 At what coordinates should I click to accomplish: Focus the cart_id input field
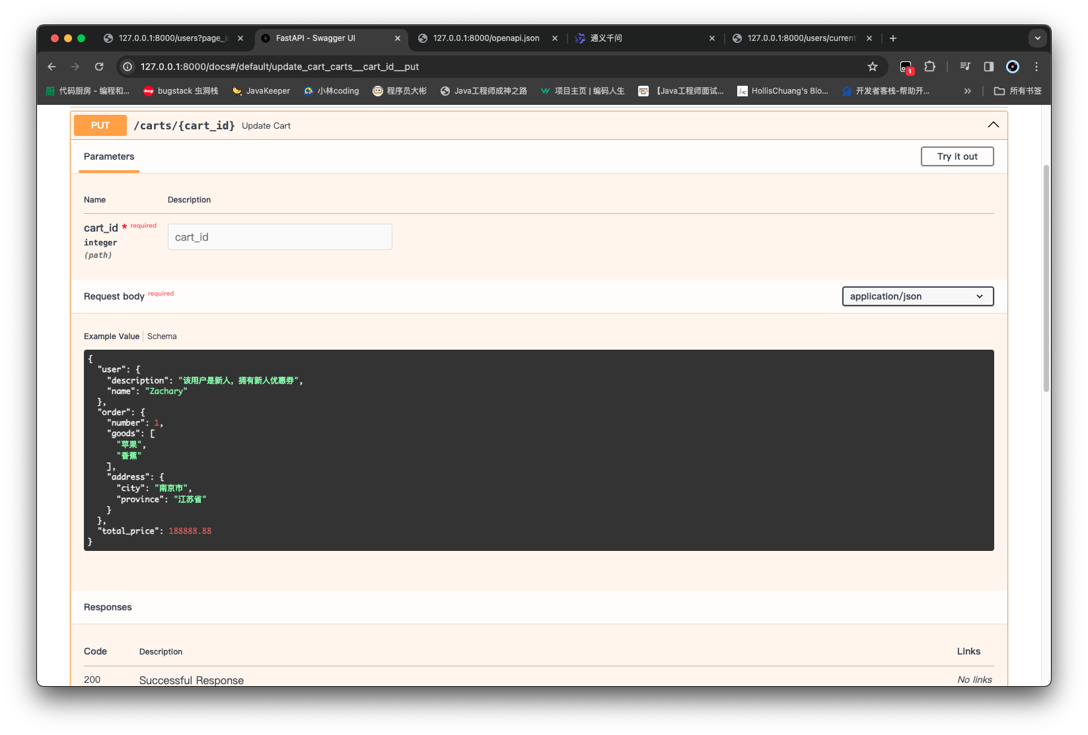coord(280,237)
